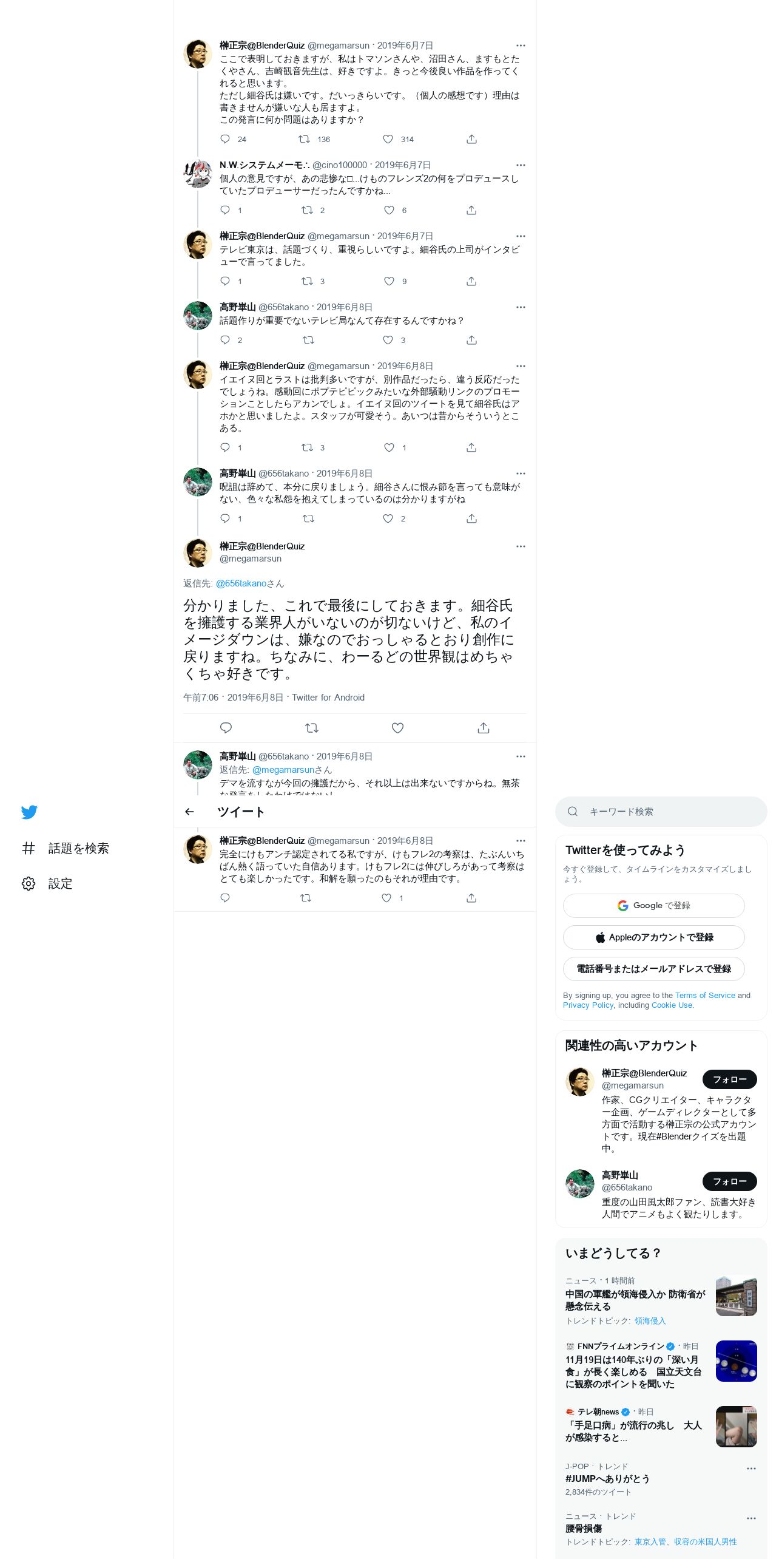The height and width of the screenshot is (1559, 779).
Task: Like the main tweet with heart icon
Action: pyautogui.click(x=397, y=727)
